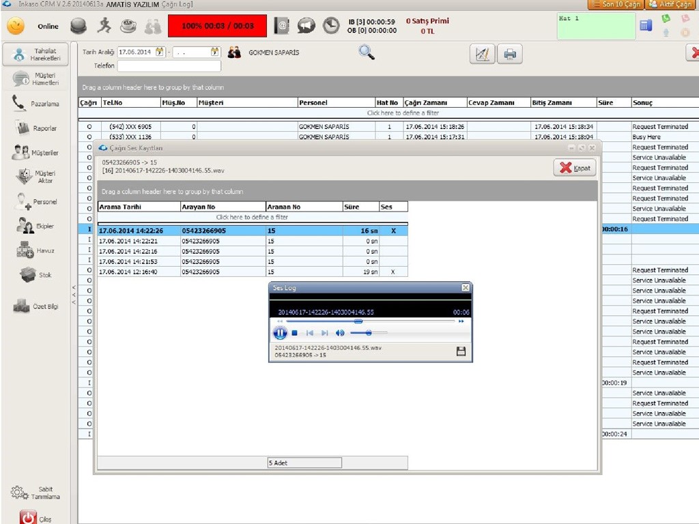Open the calculator icon in top bar
699x524 pixels.
[646, 26]
